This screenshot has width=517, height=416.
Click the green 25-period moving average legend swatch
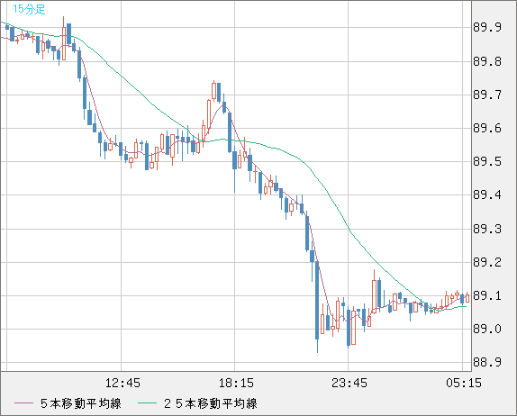pyautogui.click(x=147, y=403)
